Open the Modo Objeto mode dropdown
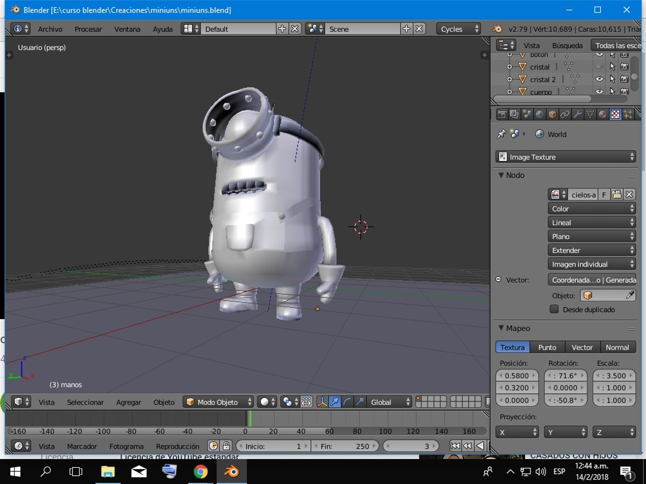The width and height of the screenshot is (646, 484). coord(218,402)
